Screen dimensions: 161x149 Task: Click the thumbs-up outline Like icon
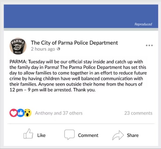(x=28, y=134)
